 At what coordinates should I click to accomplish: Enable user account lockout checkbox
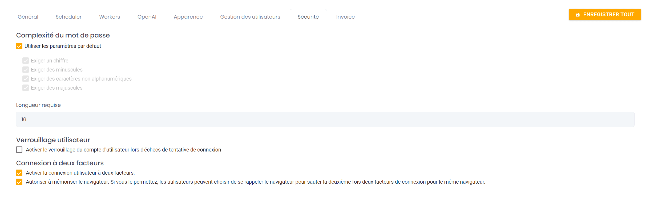[x=19, y=150]
